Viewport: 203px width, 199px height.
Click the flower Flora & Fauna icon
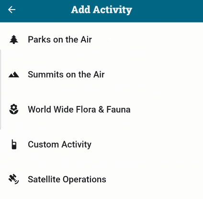pyautogui.click(x=14, y=109)
